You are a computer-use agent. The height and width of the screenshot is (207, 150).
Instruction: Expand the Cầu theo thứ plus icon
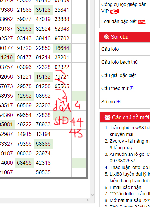[x=131, y=88]
